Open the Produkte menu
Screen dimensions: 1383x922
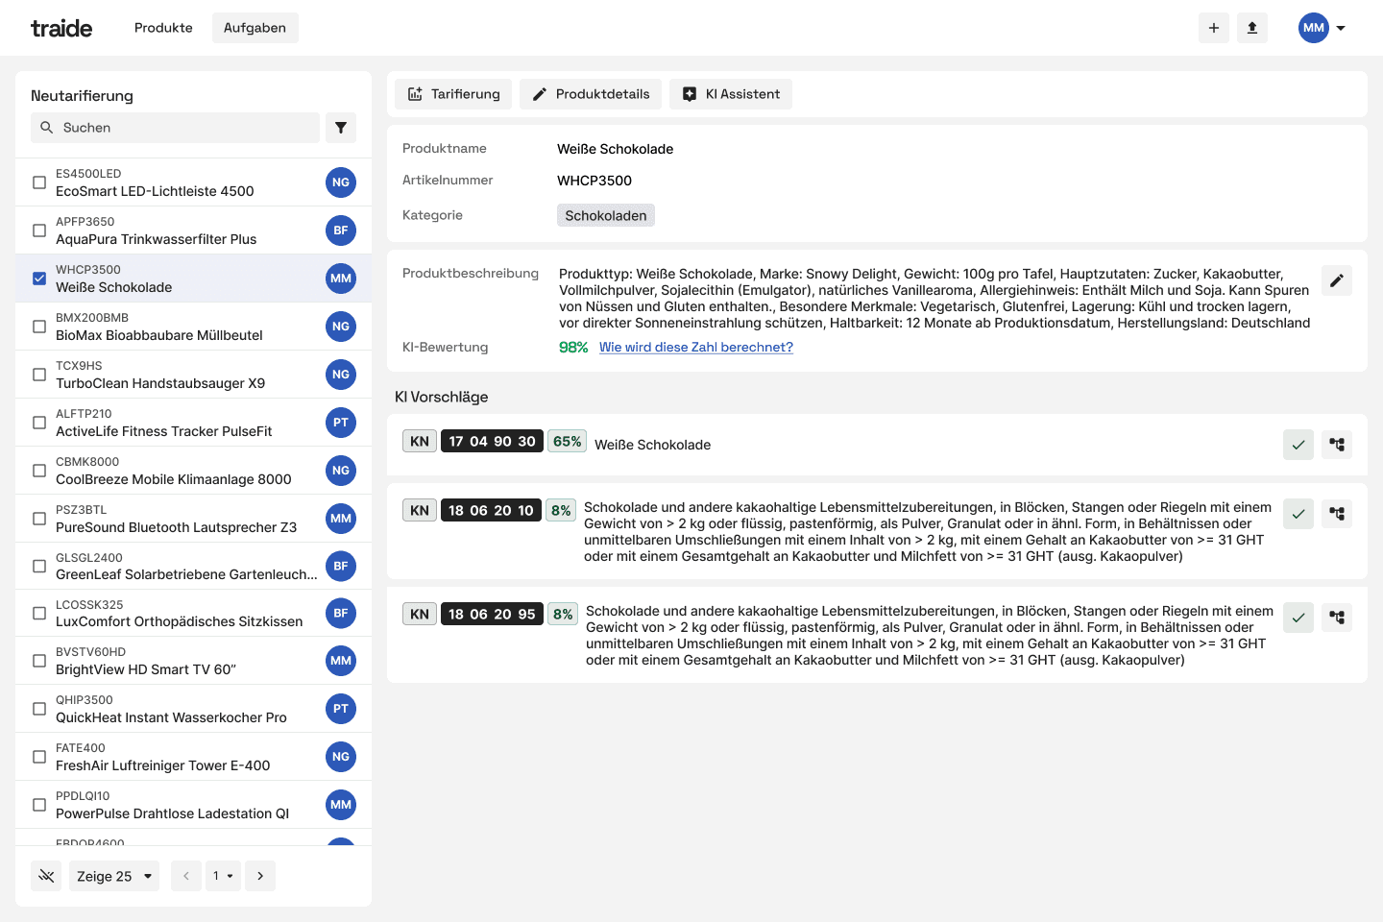point(163,28)
